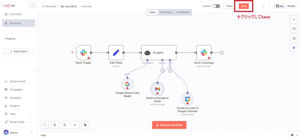Open the Google Calendar event node
Screen dimensions: 301x138
[187, 99]
